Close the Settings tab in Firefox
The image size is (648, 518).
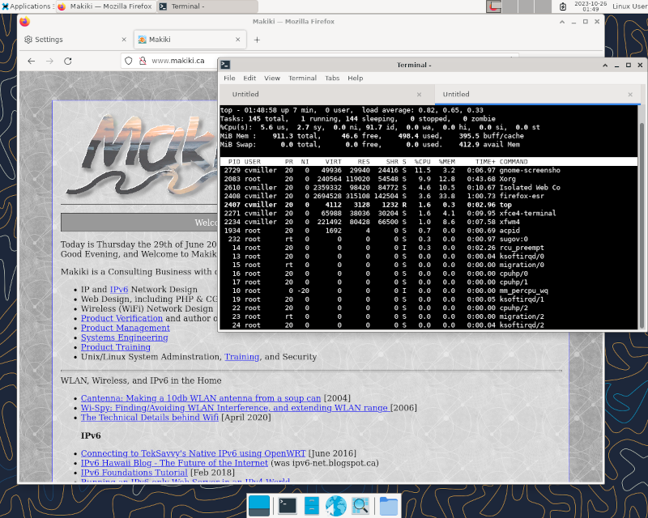coord(124,40)
